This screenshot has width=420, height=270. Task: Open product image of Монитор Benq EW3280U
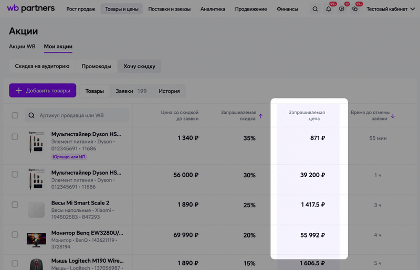pos(36,240)
